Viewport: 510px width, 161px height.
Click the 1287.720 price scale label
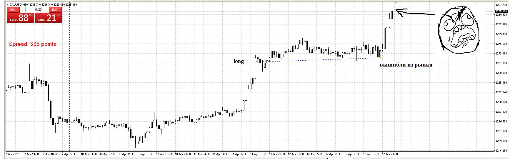501,5
